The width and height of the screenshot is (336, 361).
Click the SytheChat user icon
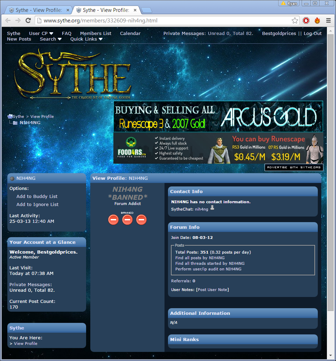pyautogui.click(x=212, y=208)
